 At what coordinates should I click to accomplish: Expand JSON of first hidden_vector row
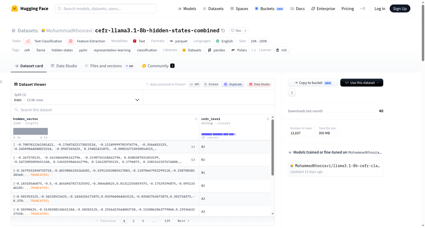tap(193, 147)
